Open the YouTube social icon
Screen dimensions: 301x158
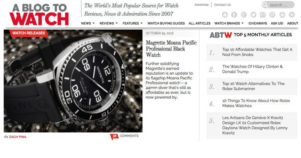[x=225, y=15]
